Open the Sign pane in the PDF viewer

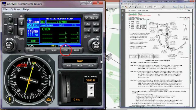[181, 7]
